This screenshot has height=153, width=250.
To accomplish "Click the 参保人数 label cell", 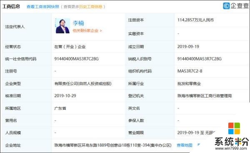I will coord(150,120).
